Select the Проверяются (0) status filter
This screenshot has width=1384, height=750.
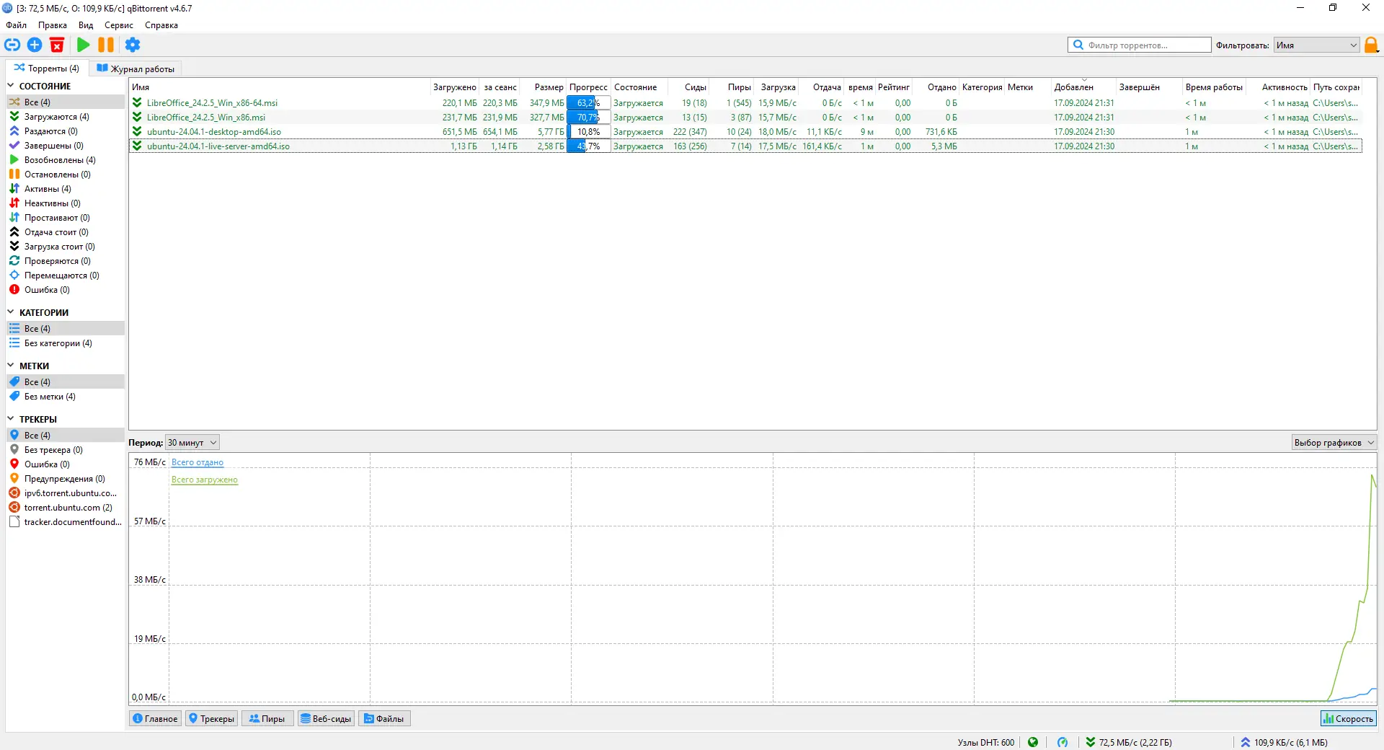coord(66,261)
